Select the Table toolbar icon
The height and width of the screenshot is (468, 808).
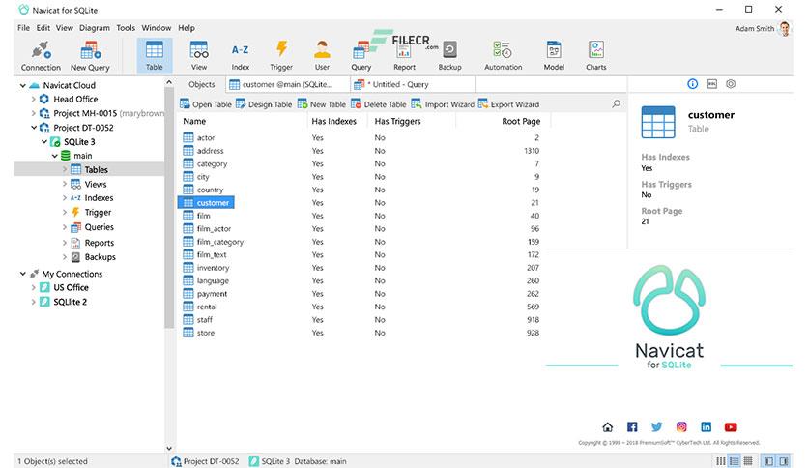pyautogui.click(x=154, y=56)
